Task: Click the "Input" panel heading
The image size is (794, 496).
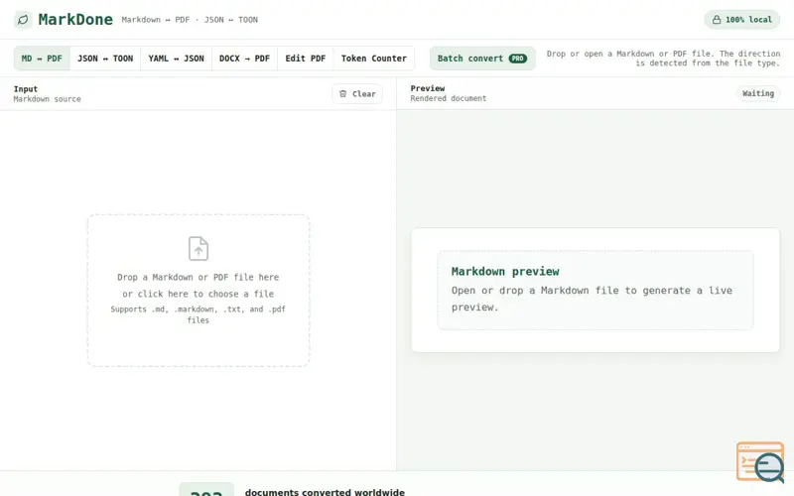Action: pos(26,89)
